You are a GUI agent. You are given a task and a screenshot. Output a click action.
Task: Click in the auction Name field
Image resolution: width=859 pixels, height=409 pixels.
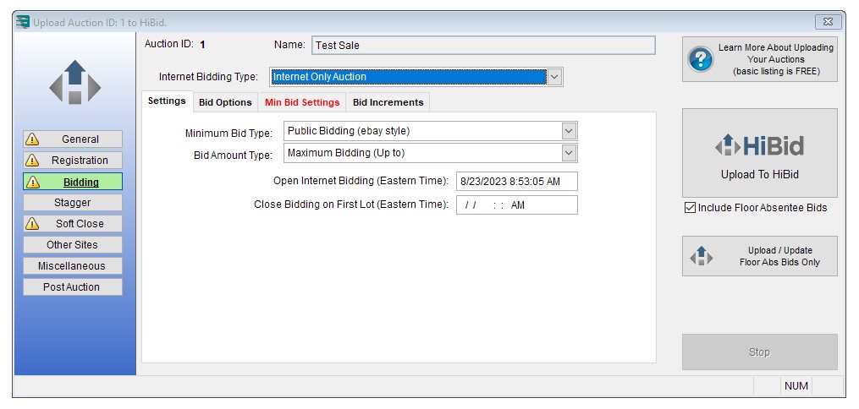coord(483,46)
